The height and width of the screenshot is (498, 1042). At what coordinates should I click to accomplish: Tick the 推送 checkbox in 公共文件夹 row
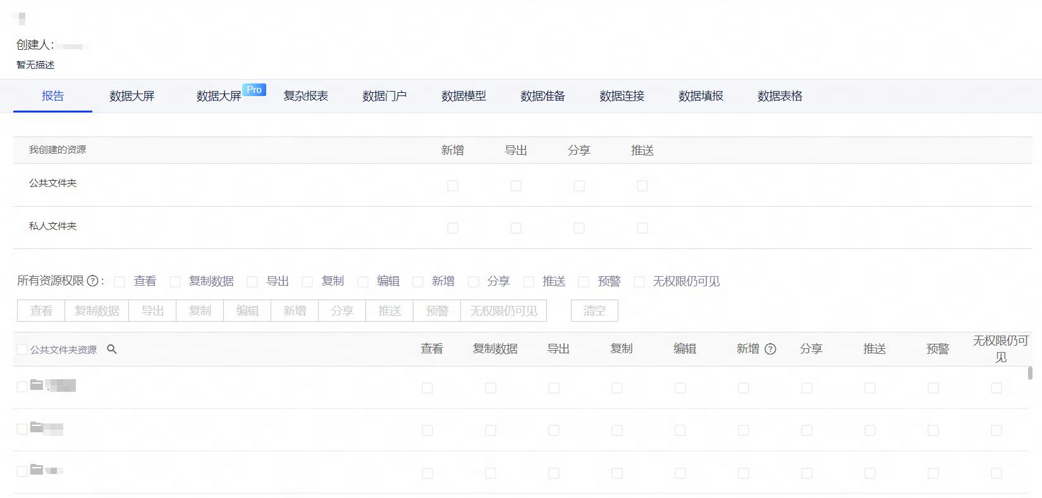(642, 186)
